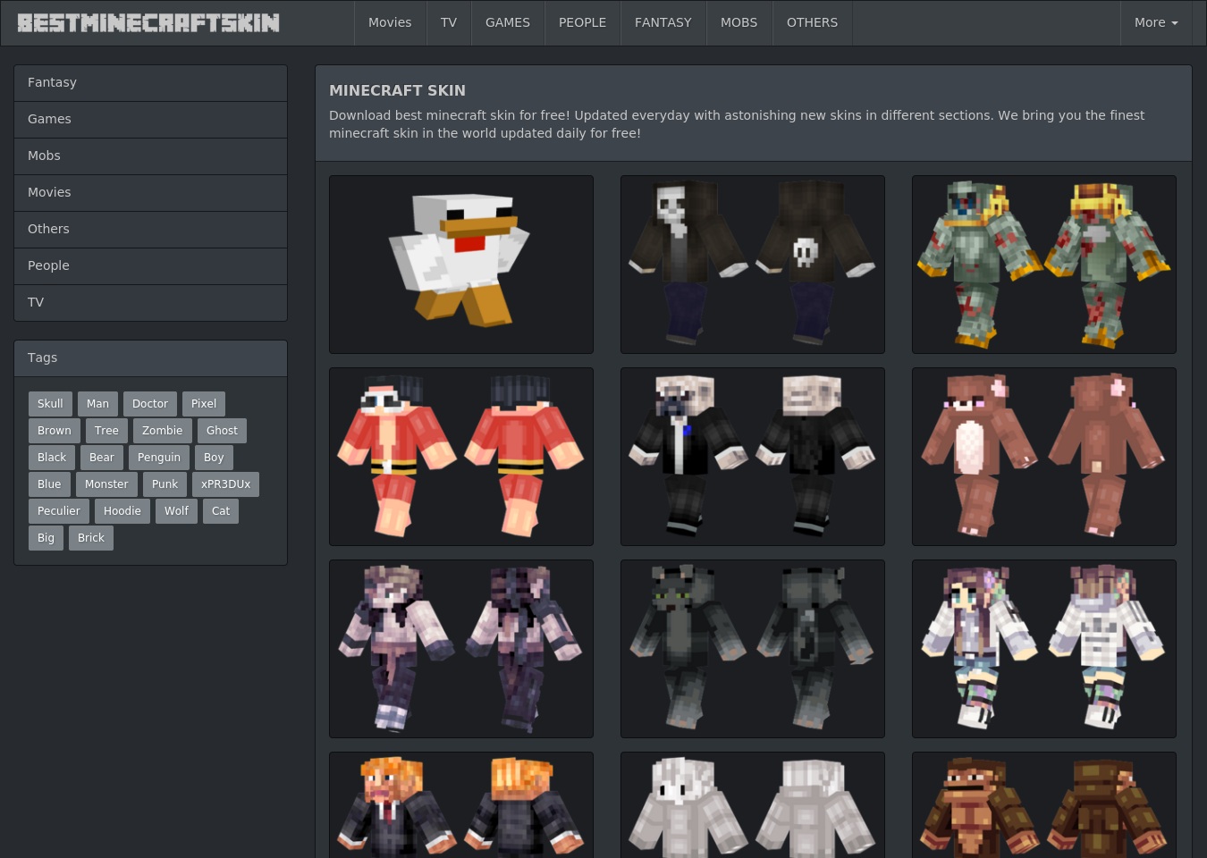Open the Games sidebar category
The width and height of the screenshot is (1207, 858).
150,119
